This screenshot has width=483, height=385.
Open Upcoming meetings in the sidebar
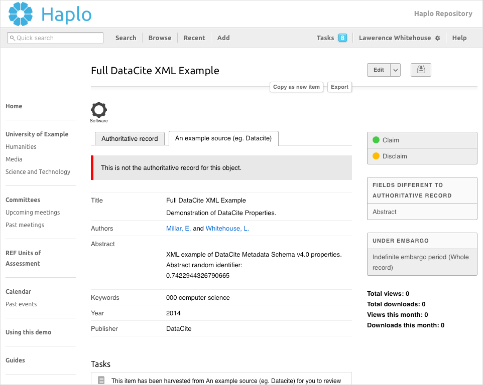[33, 213]
